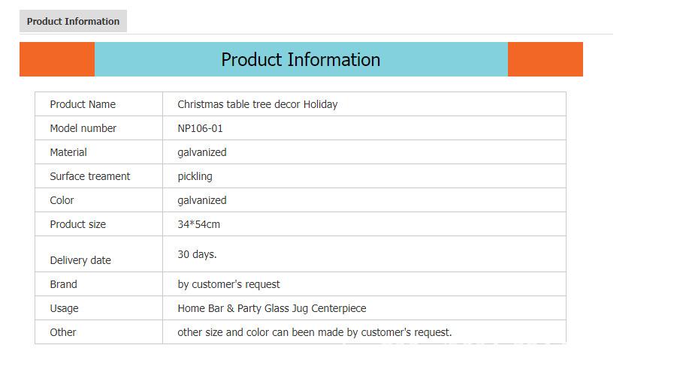Image resolution: width=686 pixels, height=378 pixels.
Task: Click the left orange banner block
Action: [57, 59]
